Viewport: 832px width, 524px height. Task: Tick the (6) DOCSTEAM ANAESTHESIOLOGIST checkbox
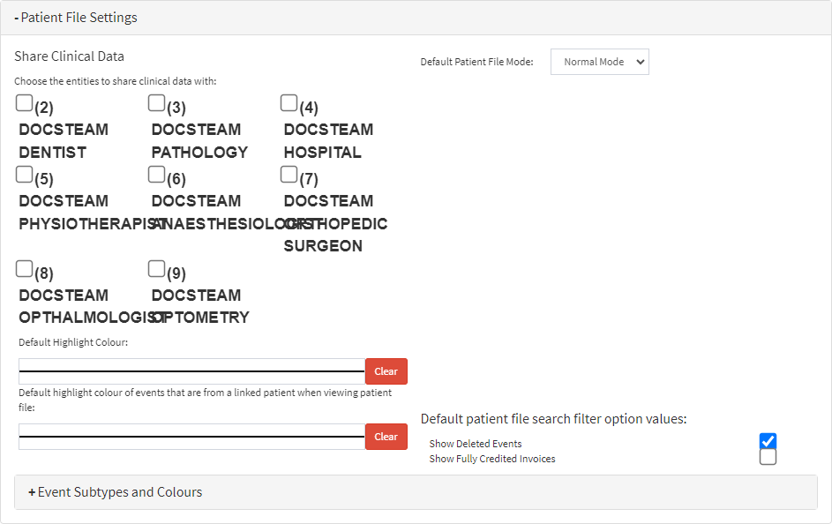pos(156,175)
